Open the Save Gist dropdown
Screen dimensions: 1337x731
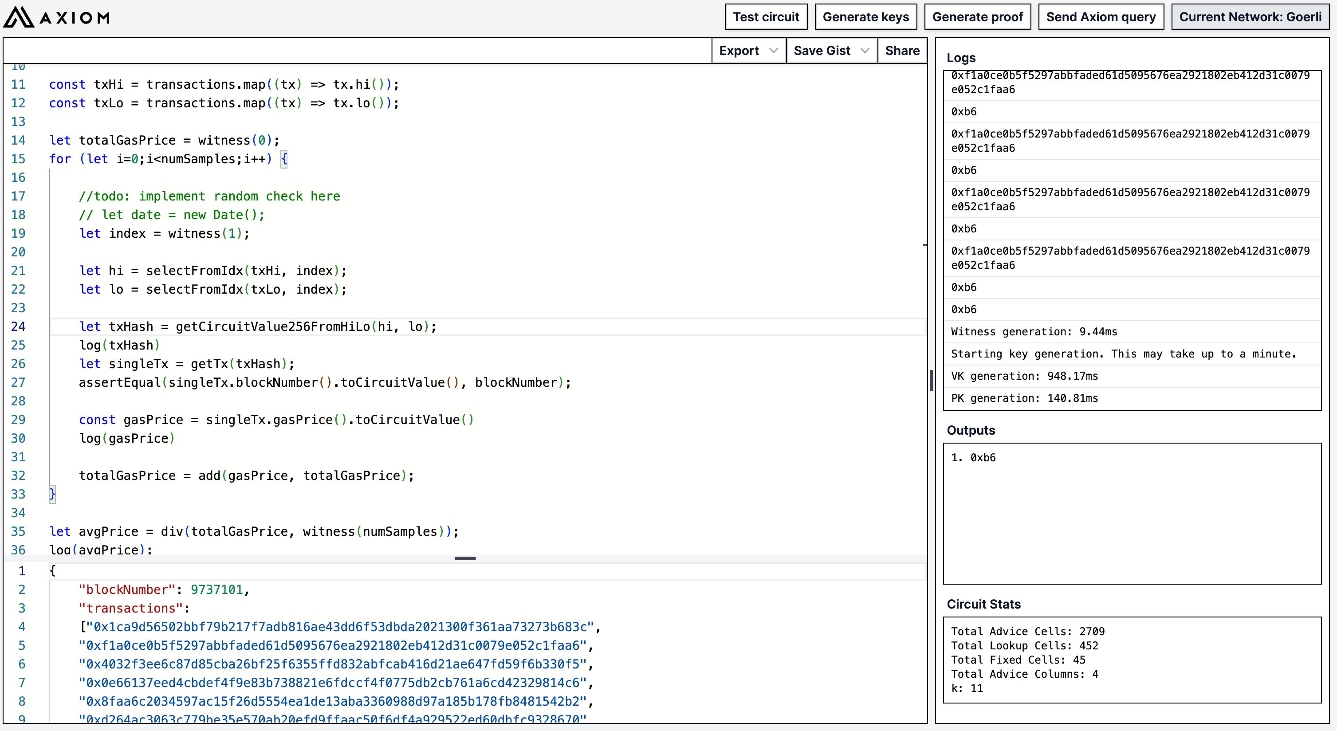tap(831, 51)
